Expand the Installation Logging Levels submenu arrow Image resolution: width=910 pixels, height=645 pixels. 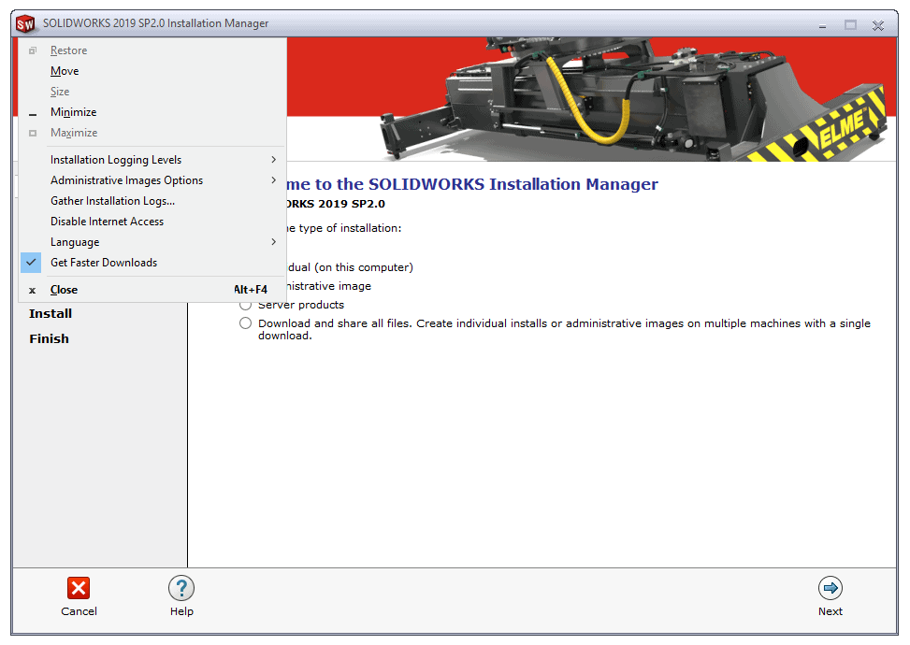point(273,160)
